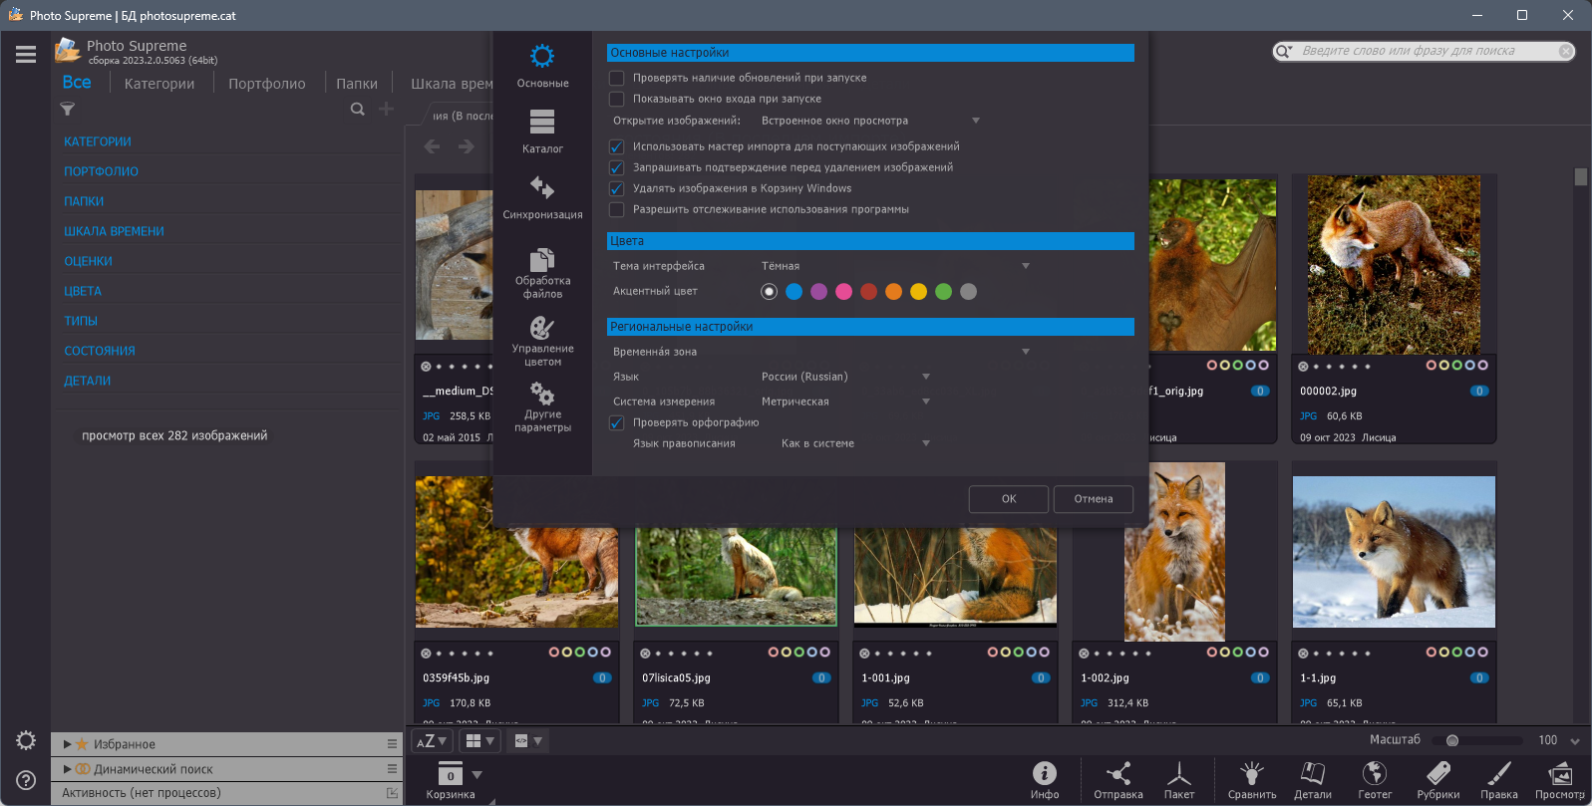Open help question mark icon
Image resolution: width=1592 pixels, height=806 pixels.
[26, 780]
